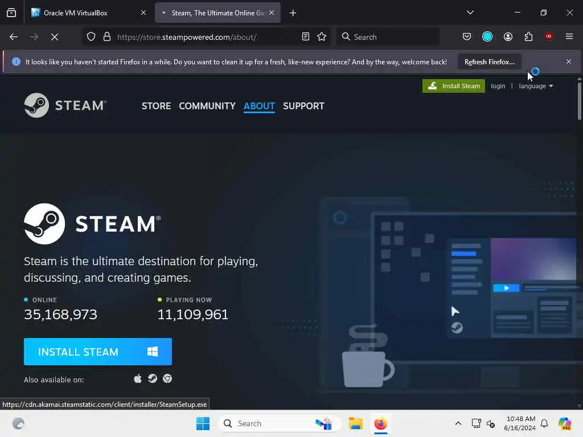This screenshot has height=437, width=583.
Task: Open File Explorer from the taskbar
Action: pos(355,423)
